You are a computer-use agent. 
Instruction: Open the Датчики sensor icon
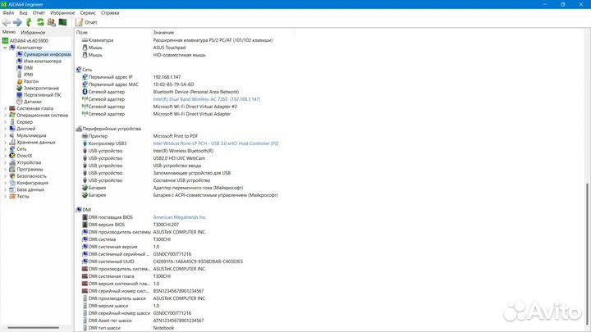(x=19, y=102)
